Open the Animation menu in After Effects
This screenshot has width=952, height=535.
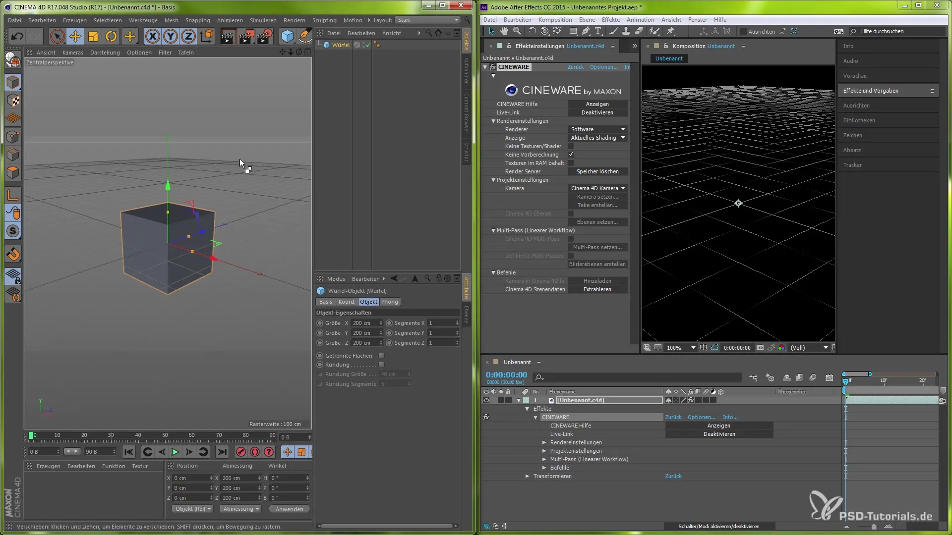(x=640, y=20)
